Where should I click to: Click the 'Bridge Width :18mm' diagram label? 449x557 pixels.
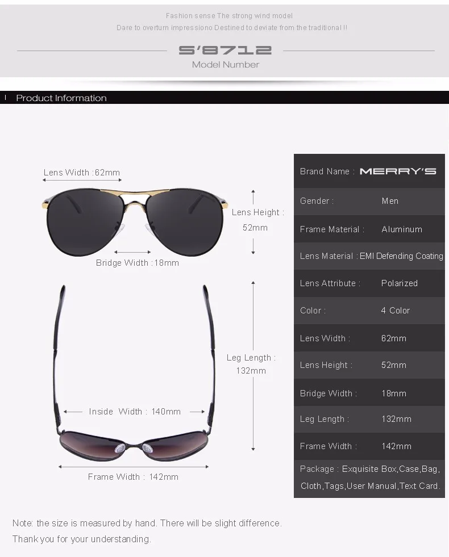click(x=137, y=263)
